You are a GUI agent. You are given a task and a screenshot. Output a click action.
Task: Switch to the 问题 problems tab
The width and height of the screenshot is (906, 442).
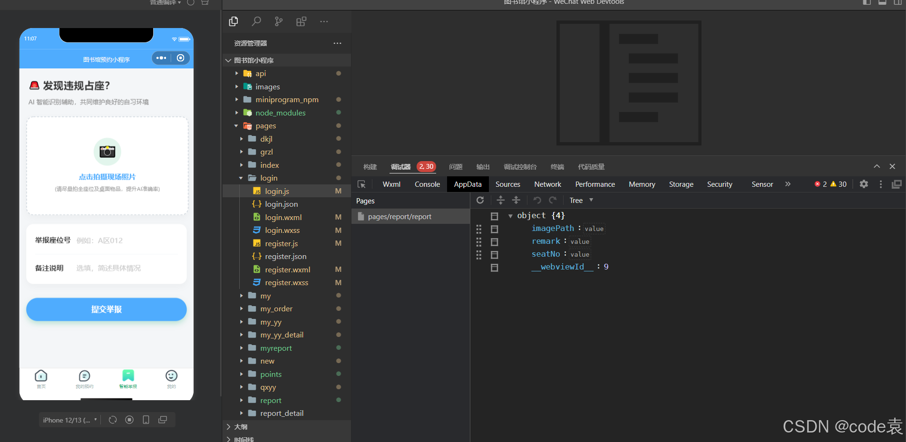coord(456,167)
